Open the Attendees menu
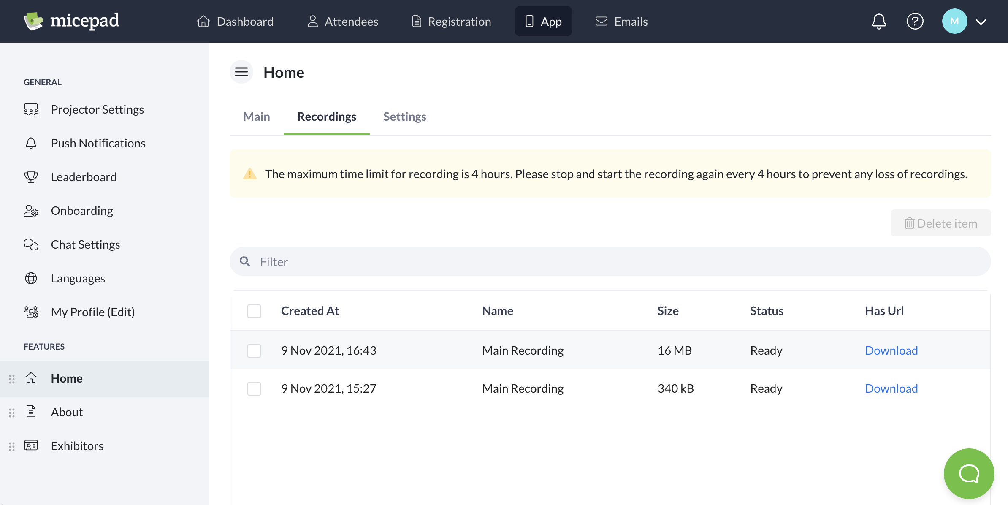The height and width of the screenshot is (505, 1008). coord(343,21)
